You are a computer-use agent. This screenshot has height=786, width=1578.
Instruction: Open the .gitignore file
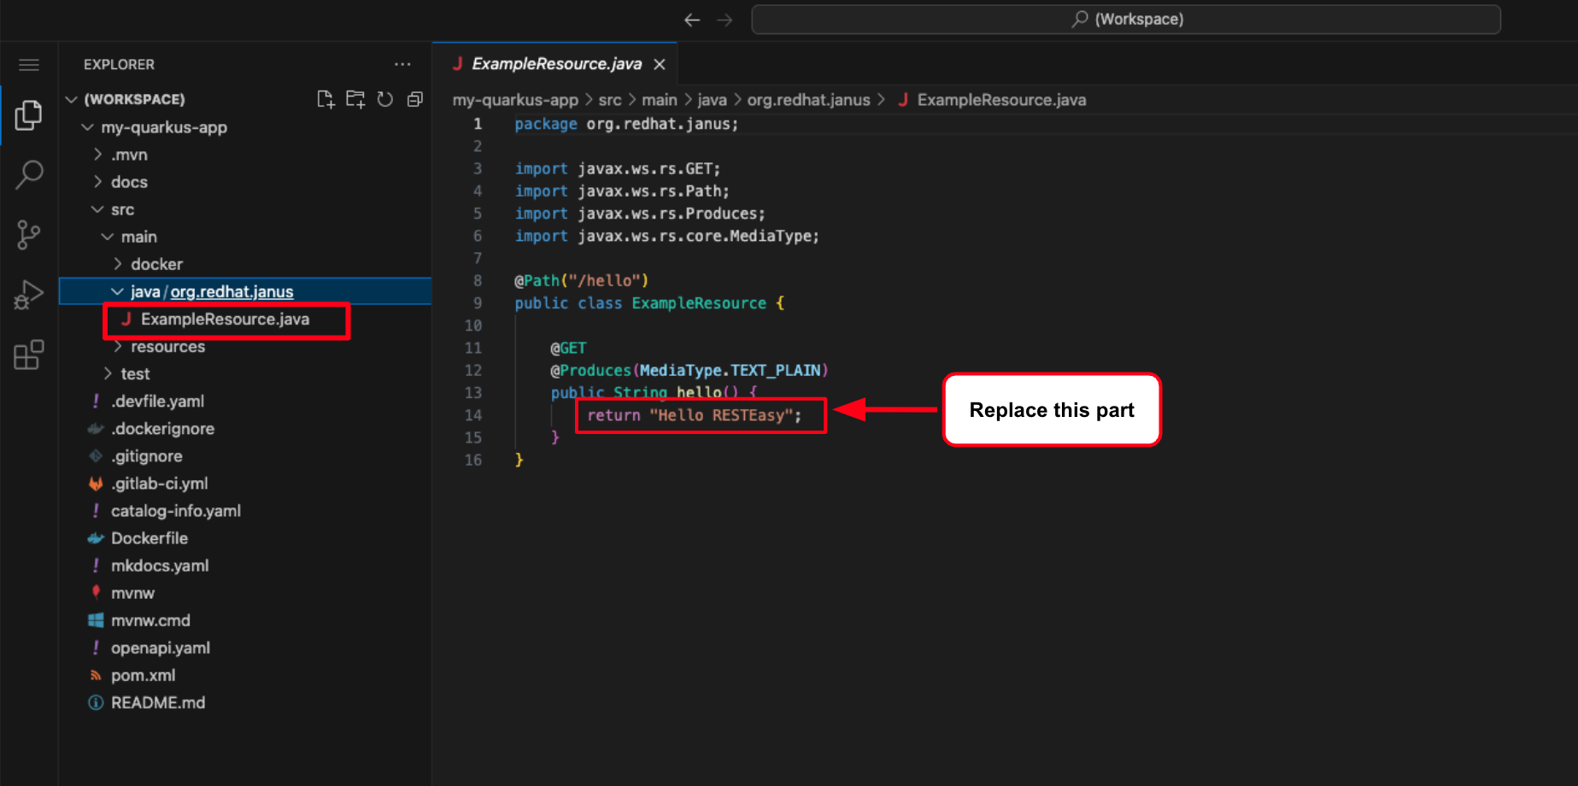click(146, 455)
